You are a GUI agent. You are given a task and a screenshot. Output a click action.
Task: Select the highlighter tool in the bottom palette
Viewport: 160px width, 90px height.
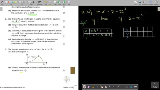pos(93,87)
